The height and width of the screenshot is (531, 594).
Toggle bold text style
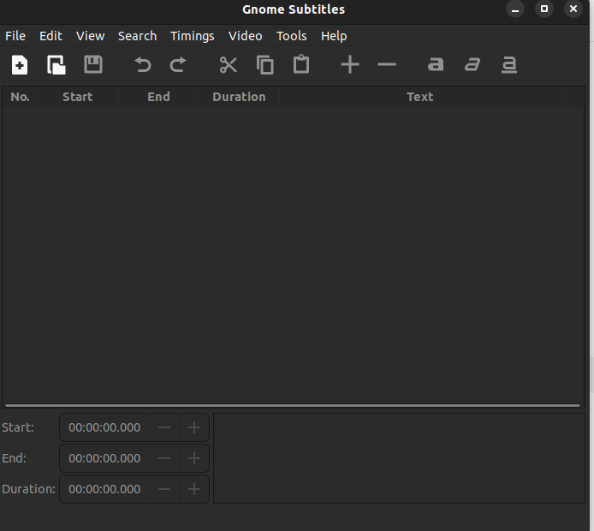(436, 64)
